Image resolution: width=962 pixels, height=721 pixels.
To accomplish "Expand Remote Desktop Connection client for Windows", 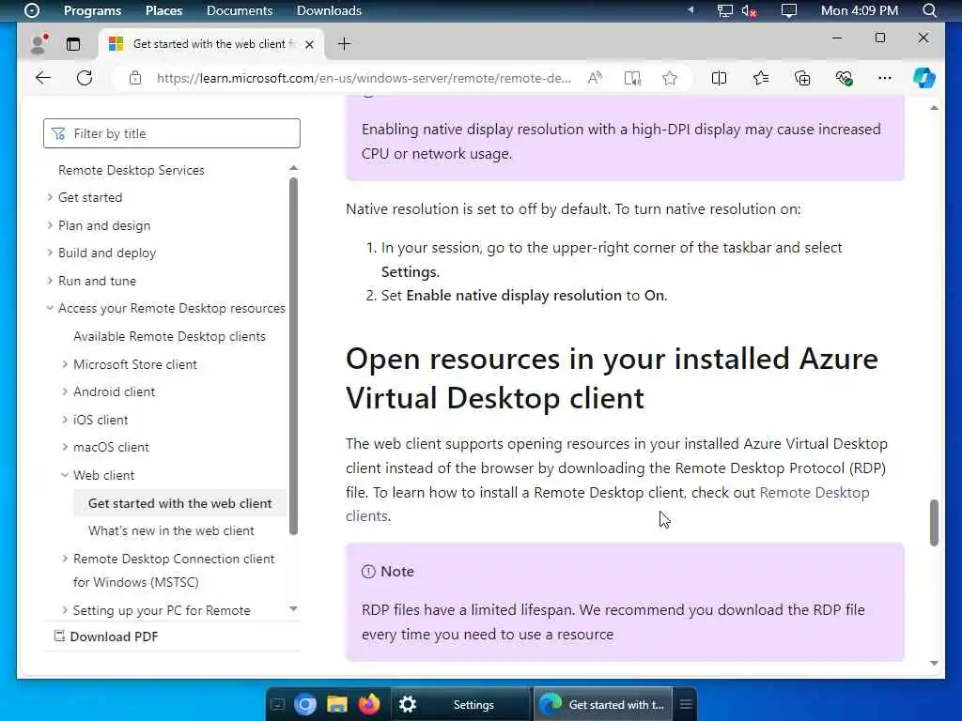I will click(65, 559).
